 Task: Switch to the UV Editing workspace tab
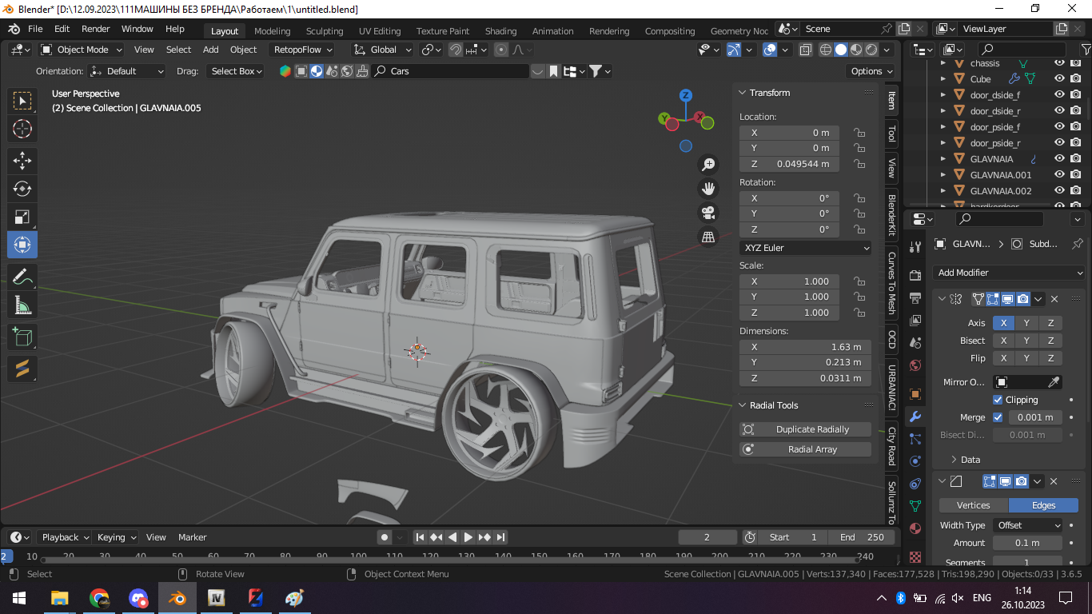[x=380, y=31]
